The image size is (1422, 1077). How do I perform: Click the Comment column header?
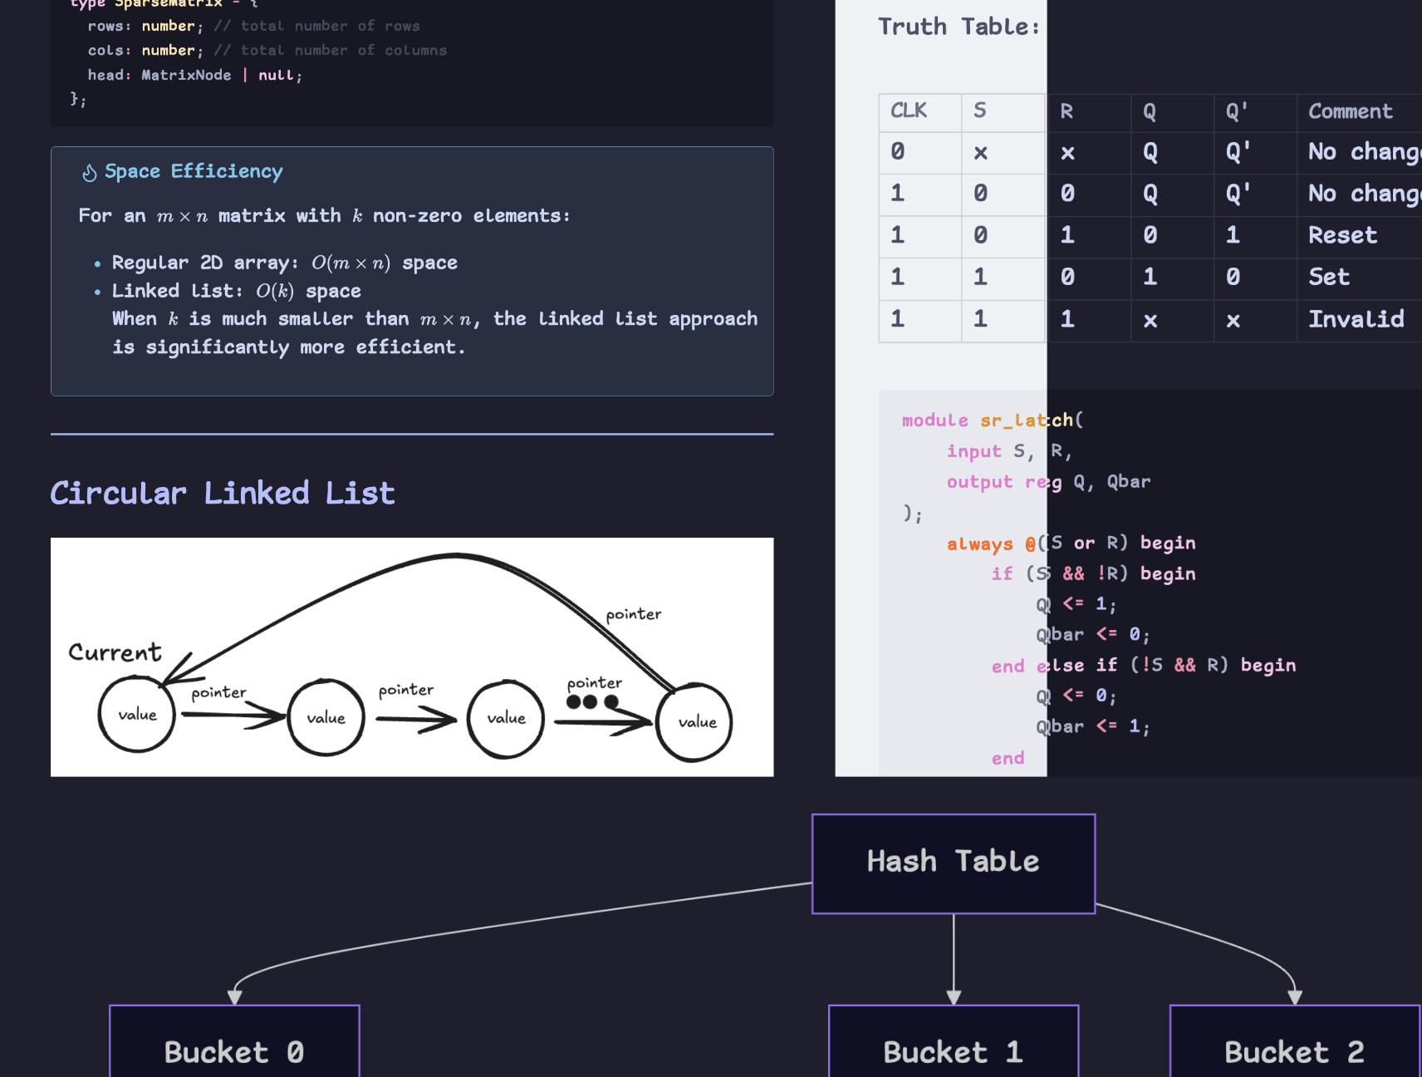tap(1360, 111)
